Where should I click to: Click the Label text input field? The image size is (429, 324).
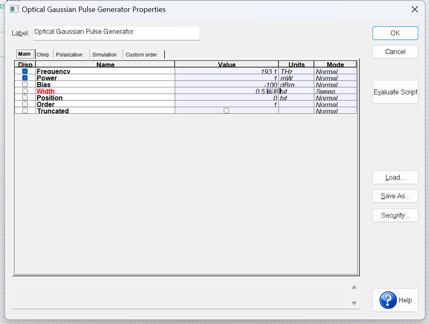(116, 33)
